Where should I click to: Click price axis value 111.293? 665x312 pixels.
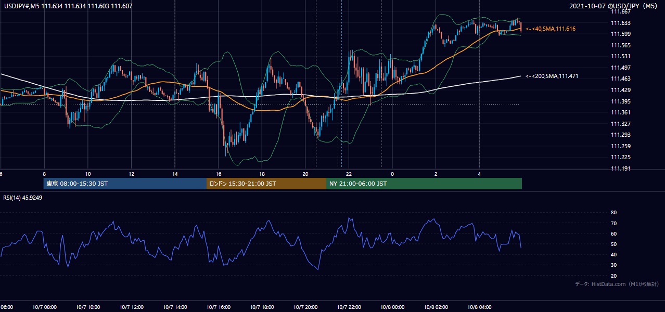click(x=621, y=135)
